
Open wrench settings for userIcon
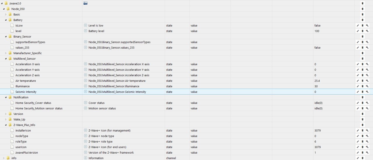[x=367, y=147]
